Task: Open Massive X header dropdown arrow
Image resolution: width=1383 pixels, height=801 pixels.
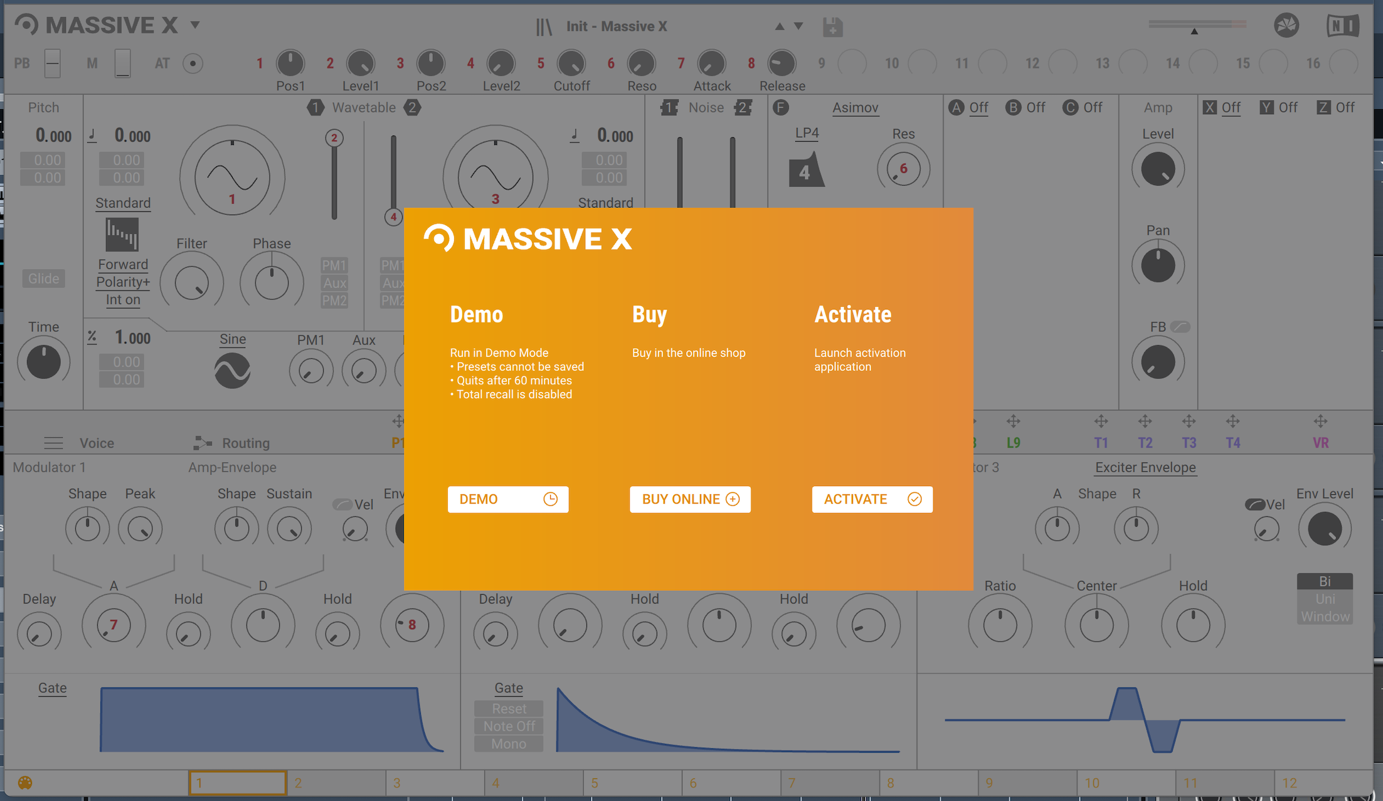Action: tap(195, 25)
